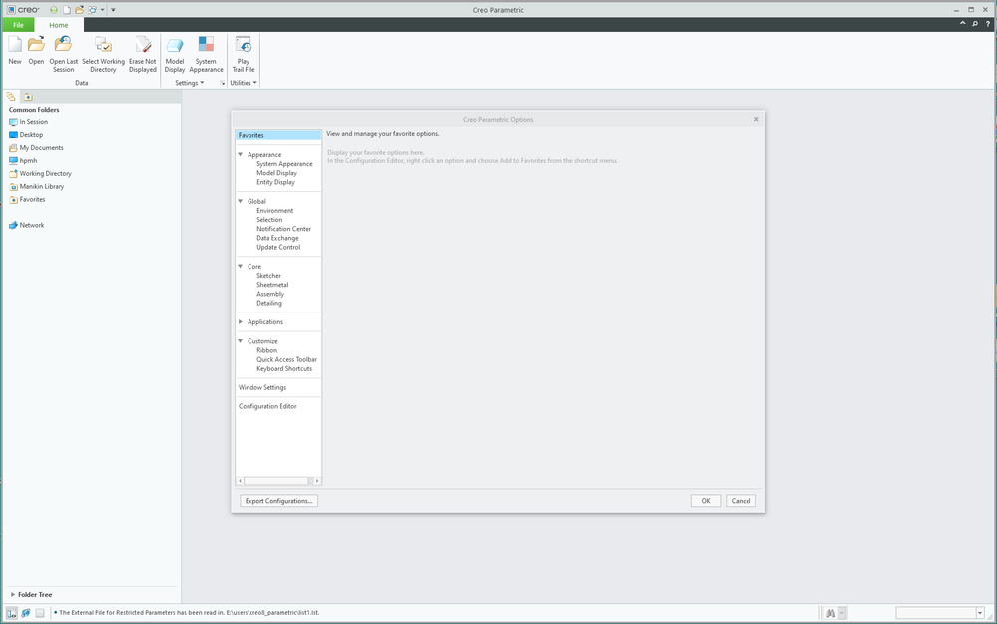
Task: Open Selection options page
Action: pos(269,220)
